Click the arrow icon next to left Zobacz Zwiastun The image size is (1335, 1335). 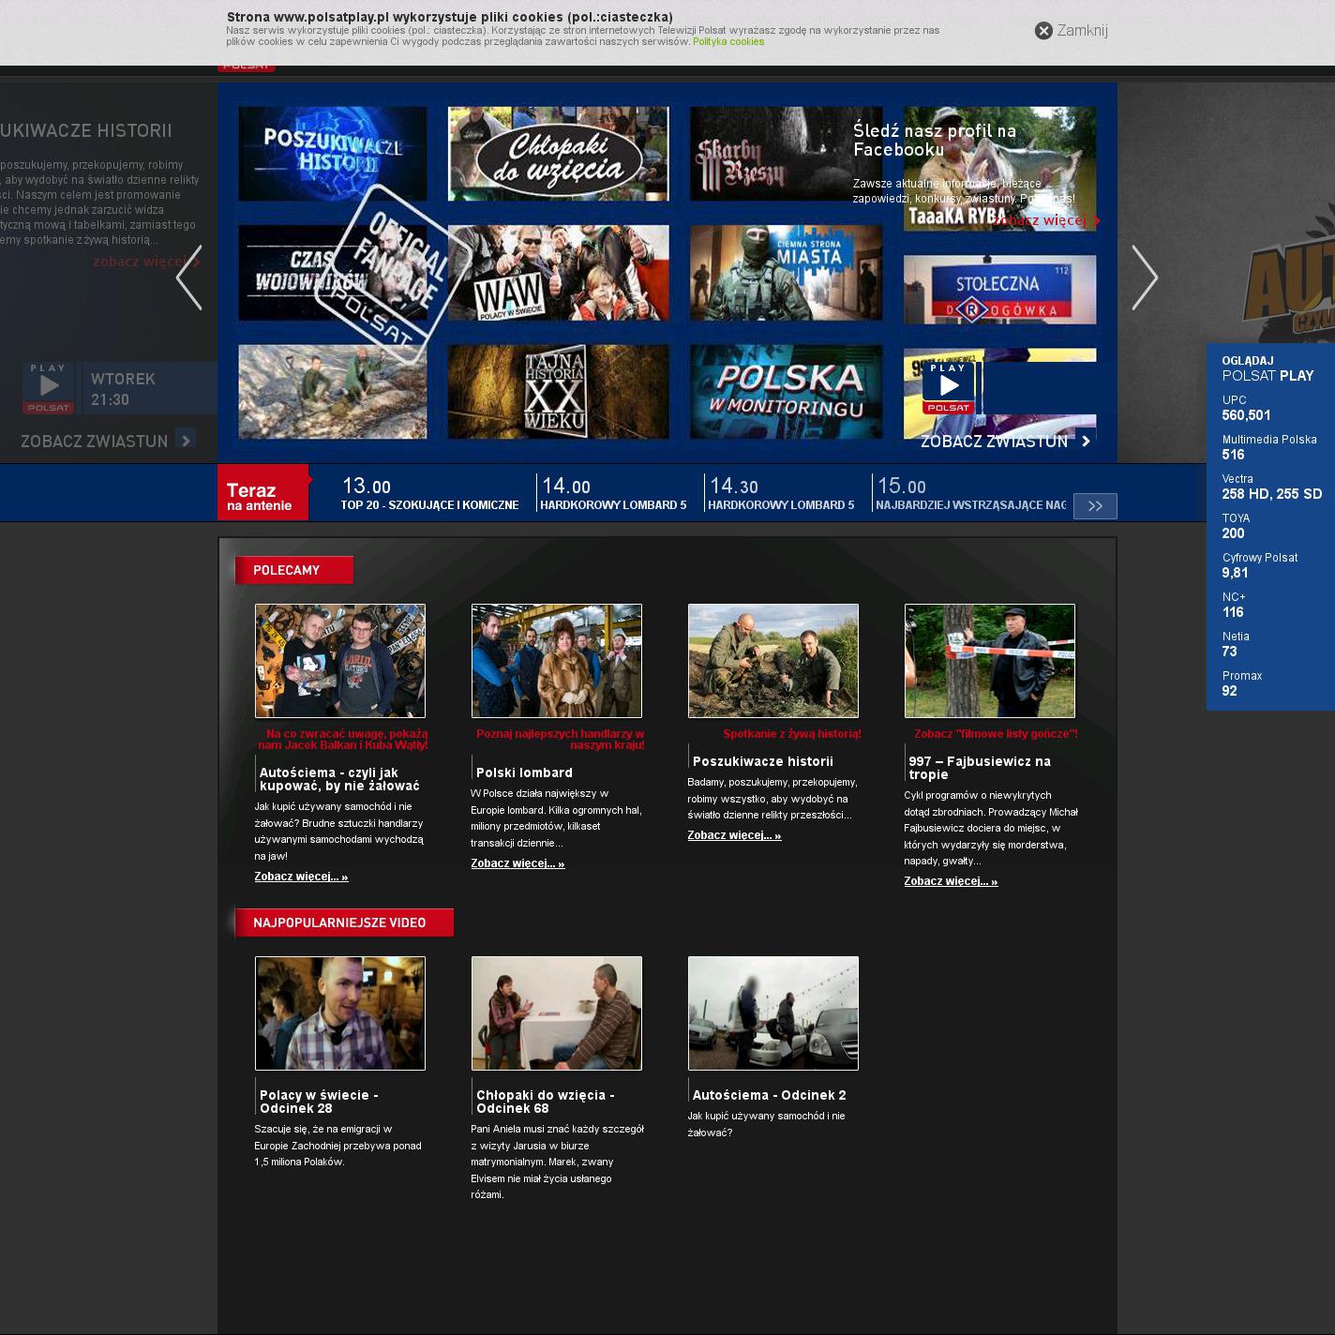pos(186,440)
